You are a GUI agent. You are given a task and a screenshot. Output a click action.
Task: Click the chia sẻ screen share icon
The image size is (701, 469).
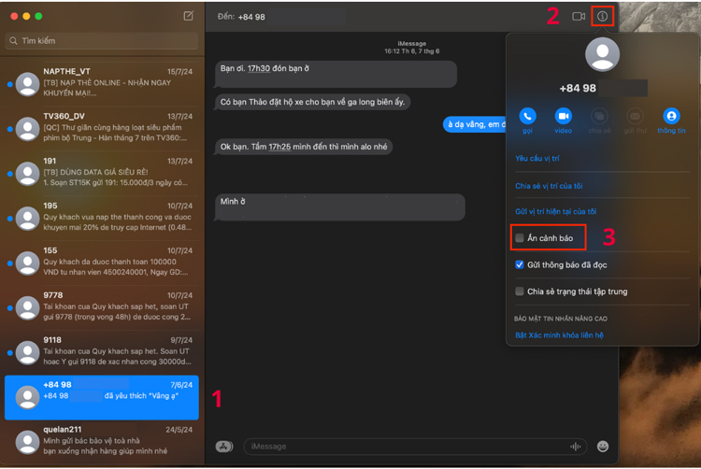[x=599, y=116]
